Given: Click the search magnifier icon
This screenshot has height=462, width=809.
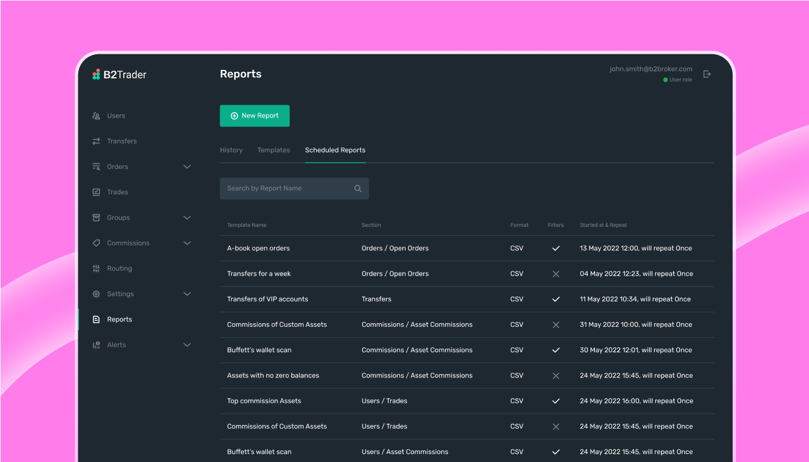Looking at the screenshot, I should tap(358, 189).
